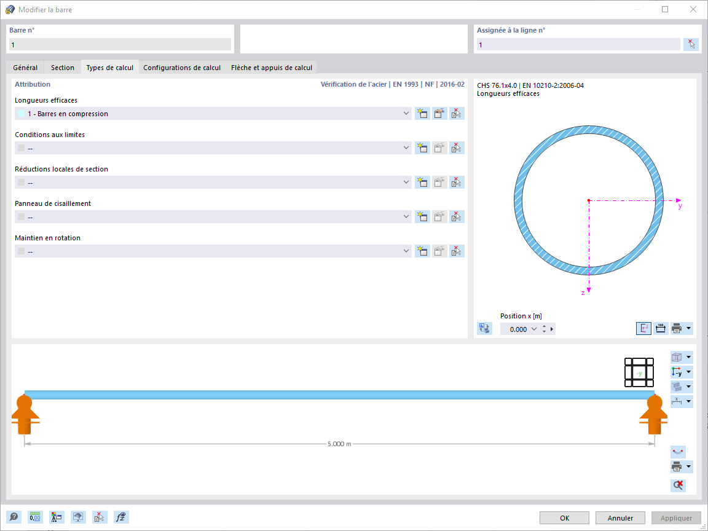Click the view cube navigation widget
708x531 pixels.
(x=639, y=372)
